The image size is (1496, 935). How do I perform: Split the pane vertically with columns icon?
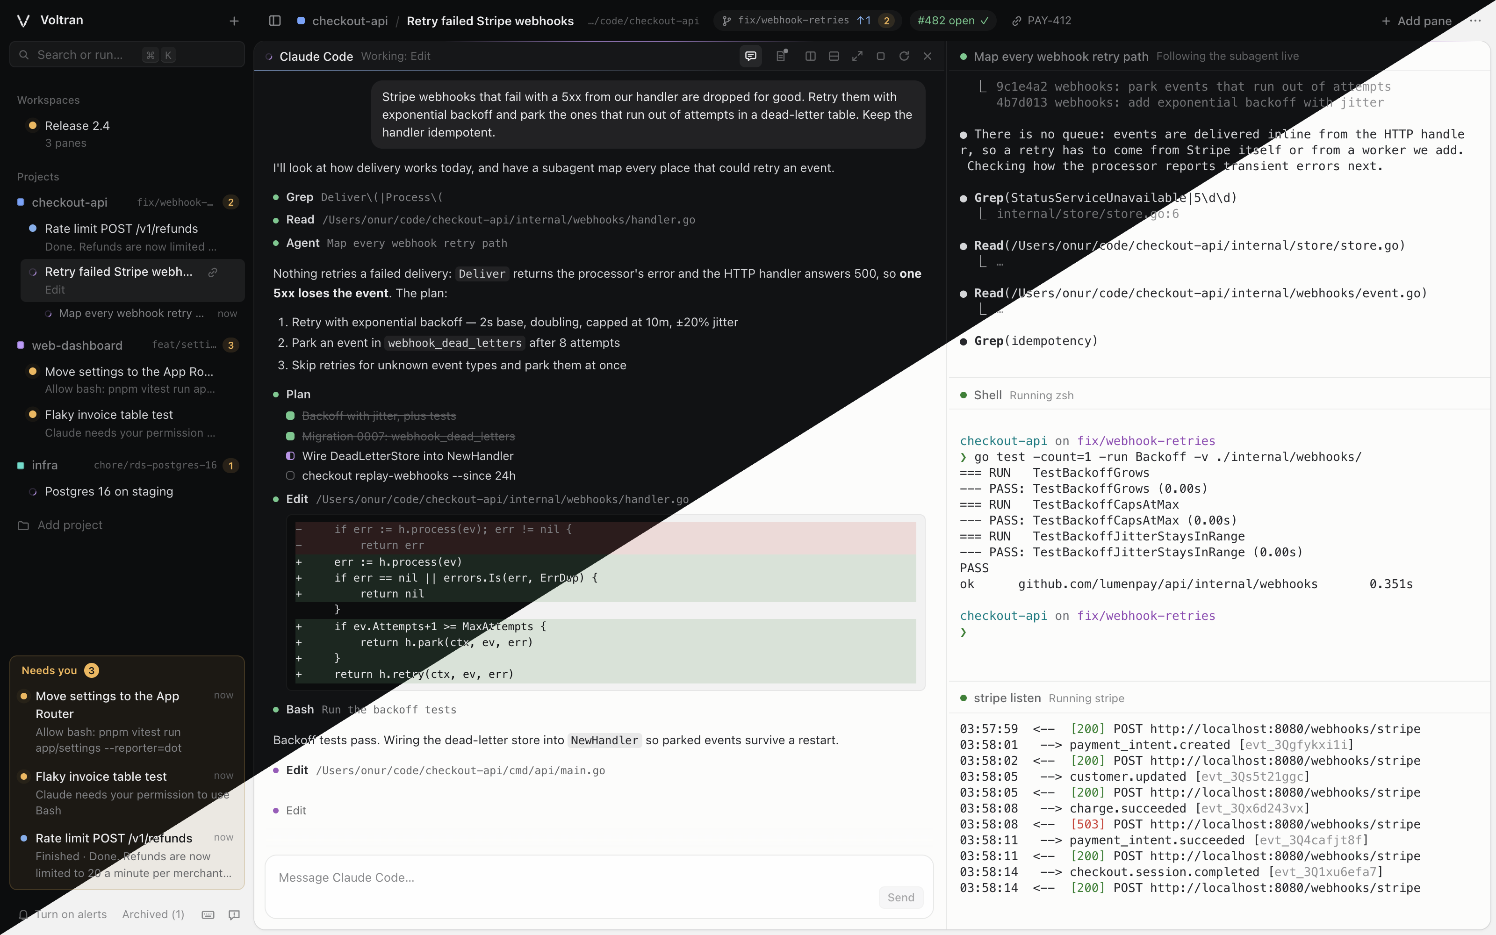tap(811, 56)
